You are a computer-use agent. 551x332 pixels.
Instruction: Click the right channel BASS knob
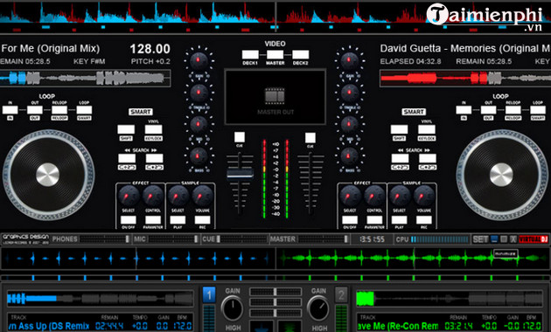[x=349, y=156]
